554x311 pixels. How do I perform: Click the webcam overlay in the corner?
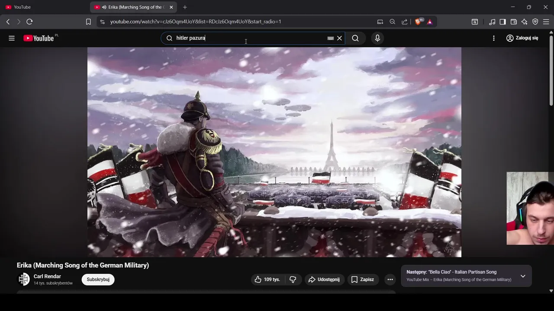(x=530, y=208)
